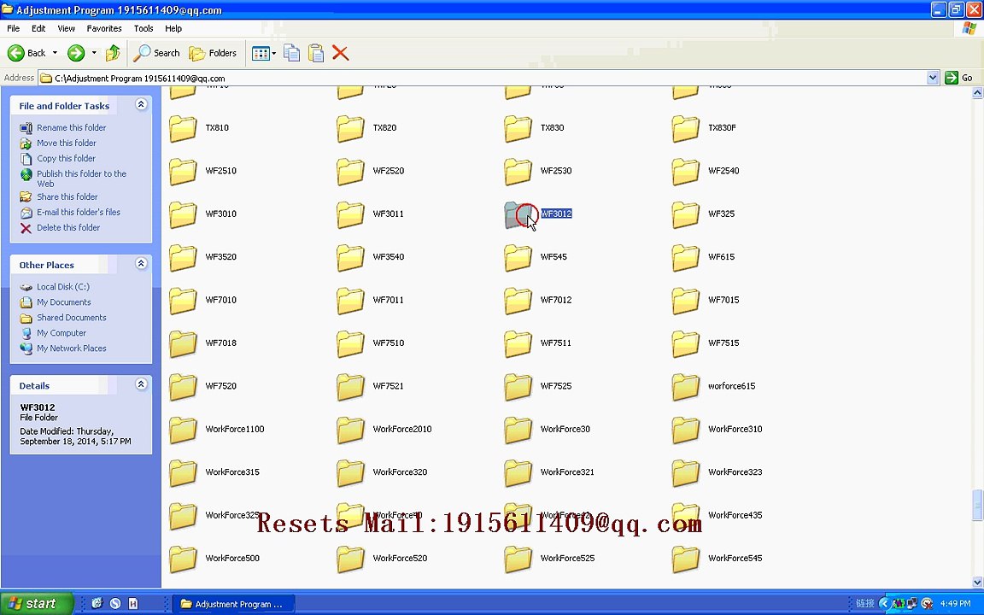Toggle the Folders tree pane
The image size is (984, 615).
pyautogui.click(x=213, y=53)
